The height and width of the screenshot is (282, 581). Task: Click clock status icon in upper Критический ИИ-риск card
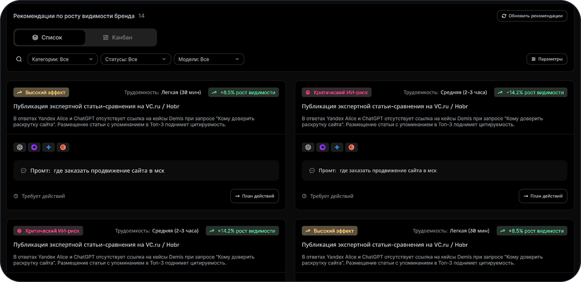point(304,196)
